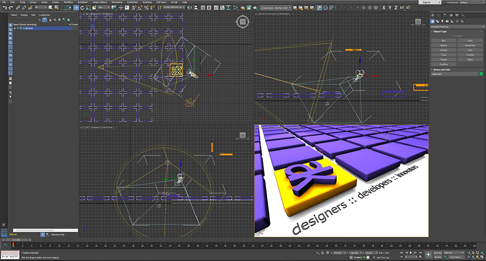
Task: Click the TextPlus primitive button
Action: (x=443, y=64)
